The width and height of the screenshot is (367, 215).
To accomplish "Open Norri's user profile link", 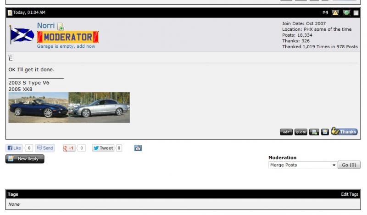I will pyautogui.click(x=46, y=26).
